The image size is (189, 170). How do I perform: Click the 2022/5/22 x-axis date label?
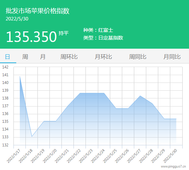click(73, 156)
